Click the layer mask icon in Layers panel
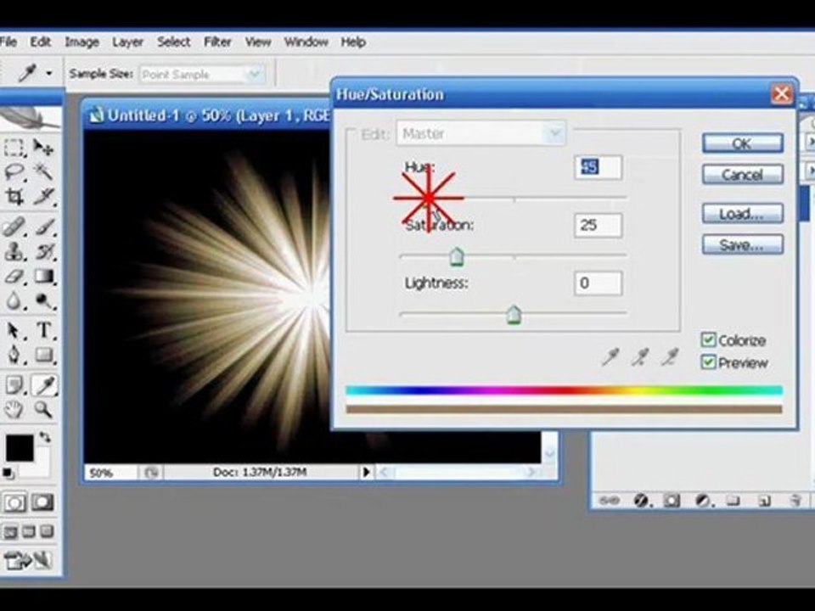Screen dimensions: 815x611 672,501
